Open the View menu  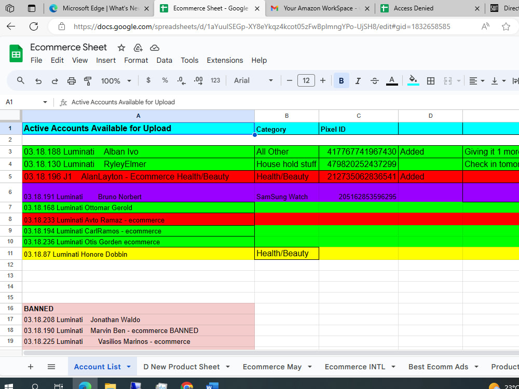pyautogui.click(x=80, y=60)
